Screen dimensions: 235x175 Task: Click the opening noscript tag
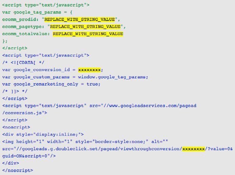16,127
